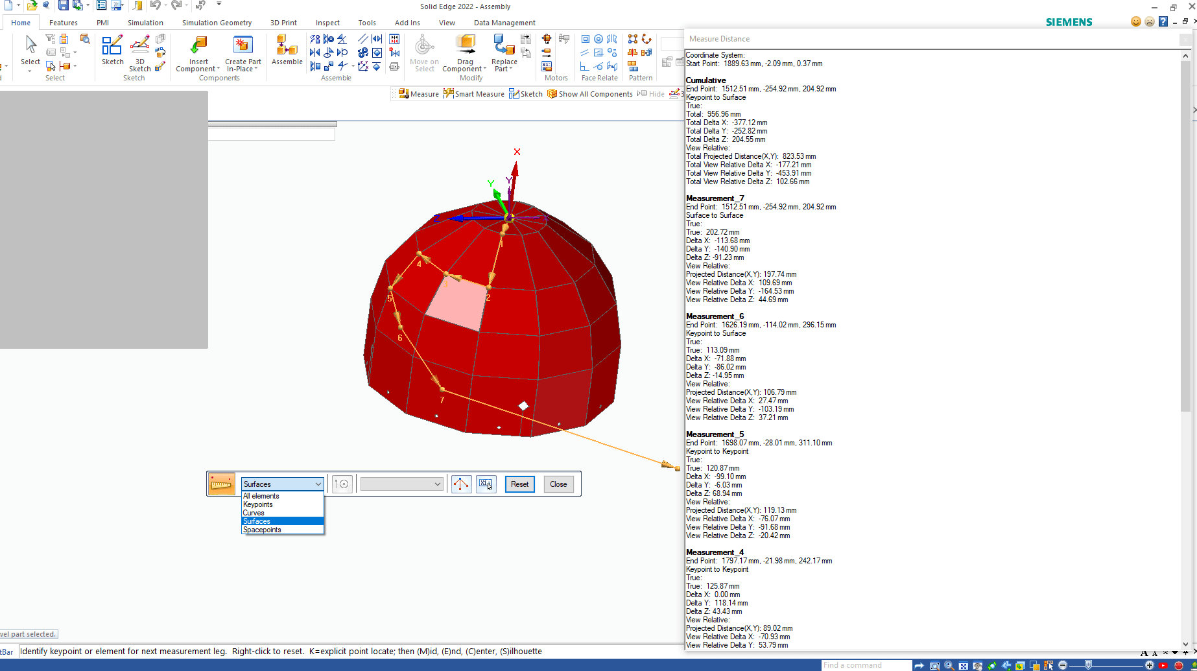Undo the last action

(155, 5)
